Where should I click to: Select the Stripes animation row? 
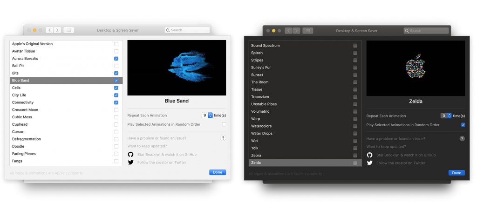(x=306, y=60)
